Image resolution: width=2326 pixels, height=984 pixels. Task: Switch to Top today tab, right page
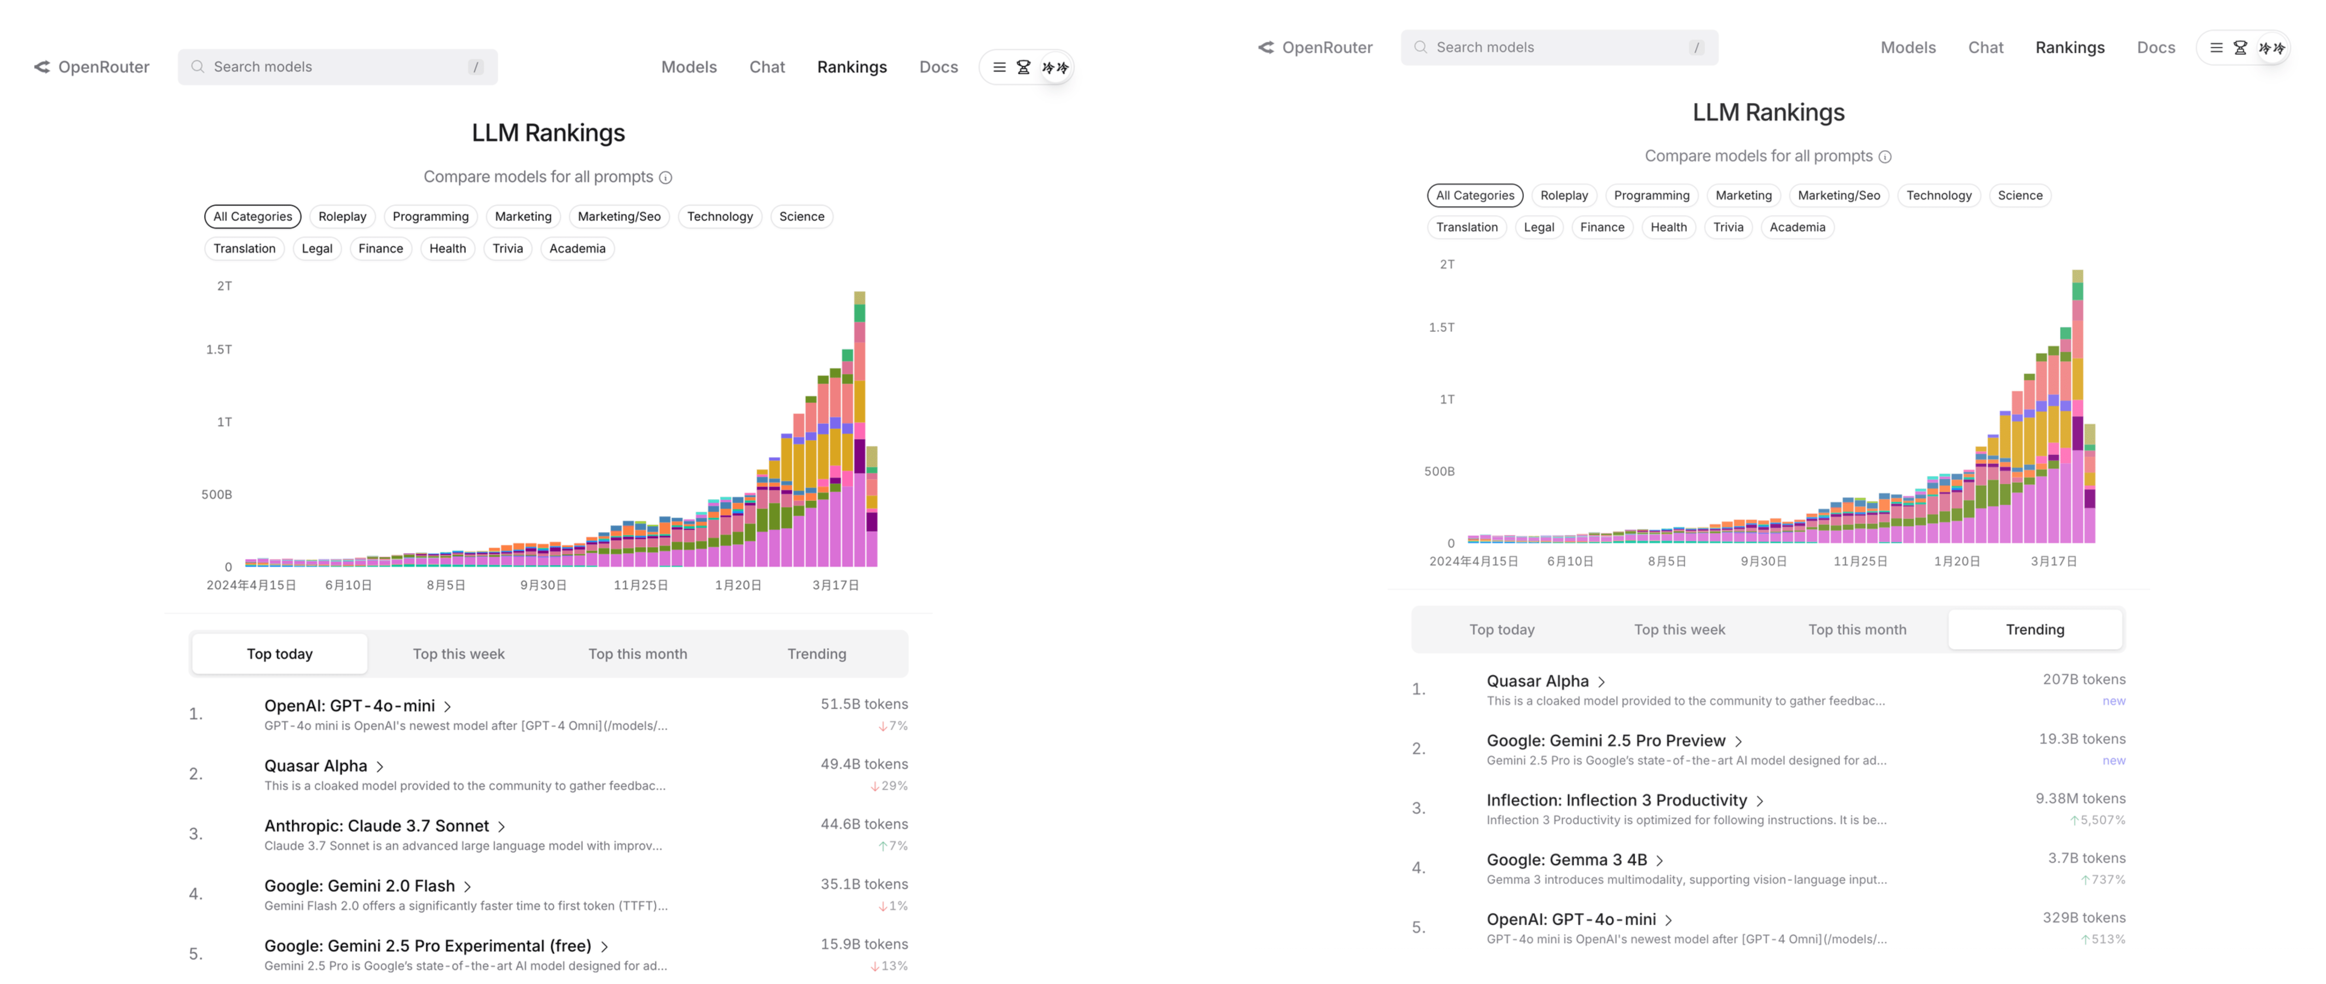click(1502, 630)
